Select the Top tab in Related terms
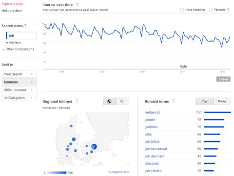Image resolution: width=234 pixels, height=176 pixels. point(204,101)
